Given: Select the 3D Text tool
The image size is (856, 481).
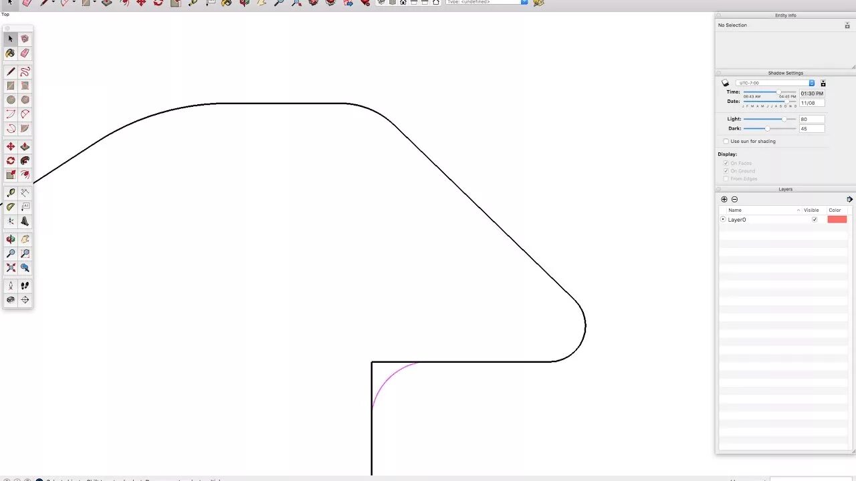Looking at the screenshot, I should click(x=25, y=221).
